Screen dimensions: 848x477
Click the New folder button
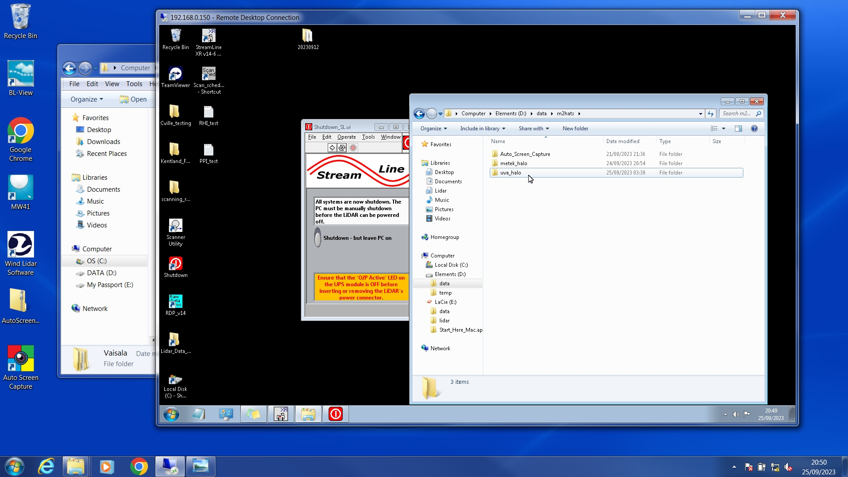[x=575, y=129]
